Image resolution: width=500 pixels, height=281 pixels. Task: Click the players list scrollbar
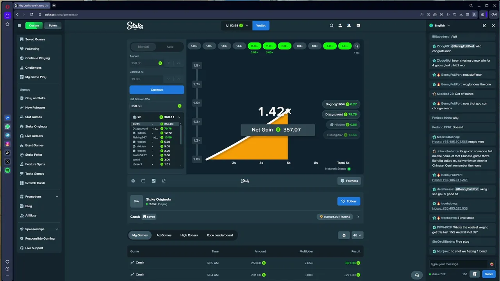tap(180, 134)
